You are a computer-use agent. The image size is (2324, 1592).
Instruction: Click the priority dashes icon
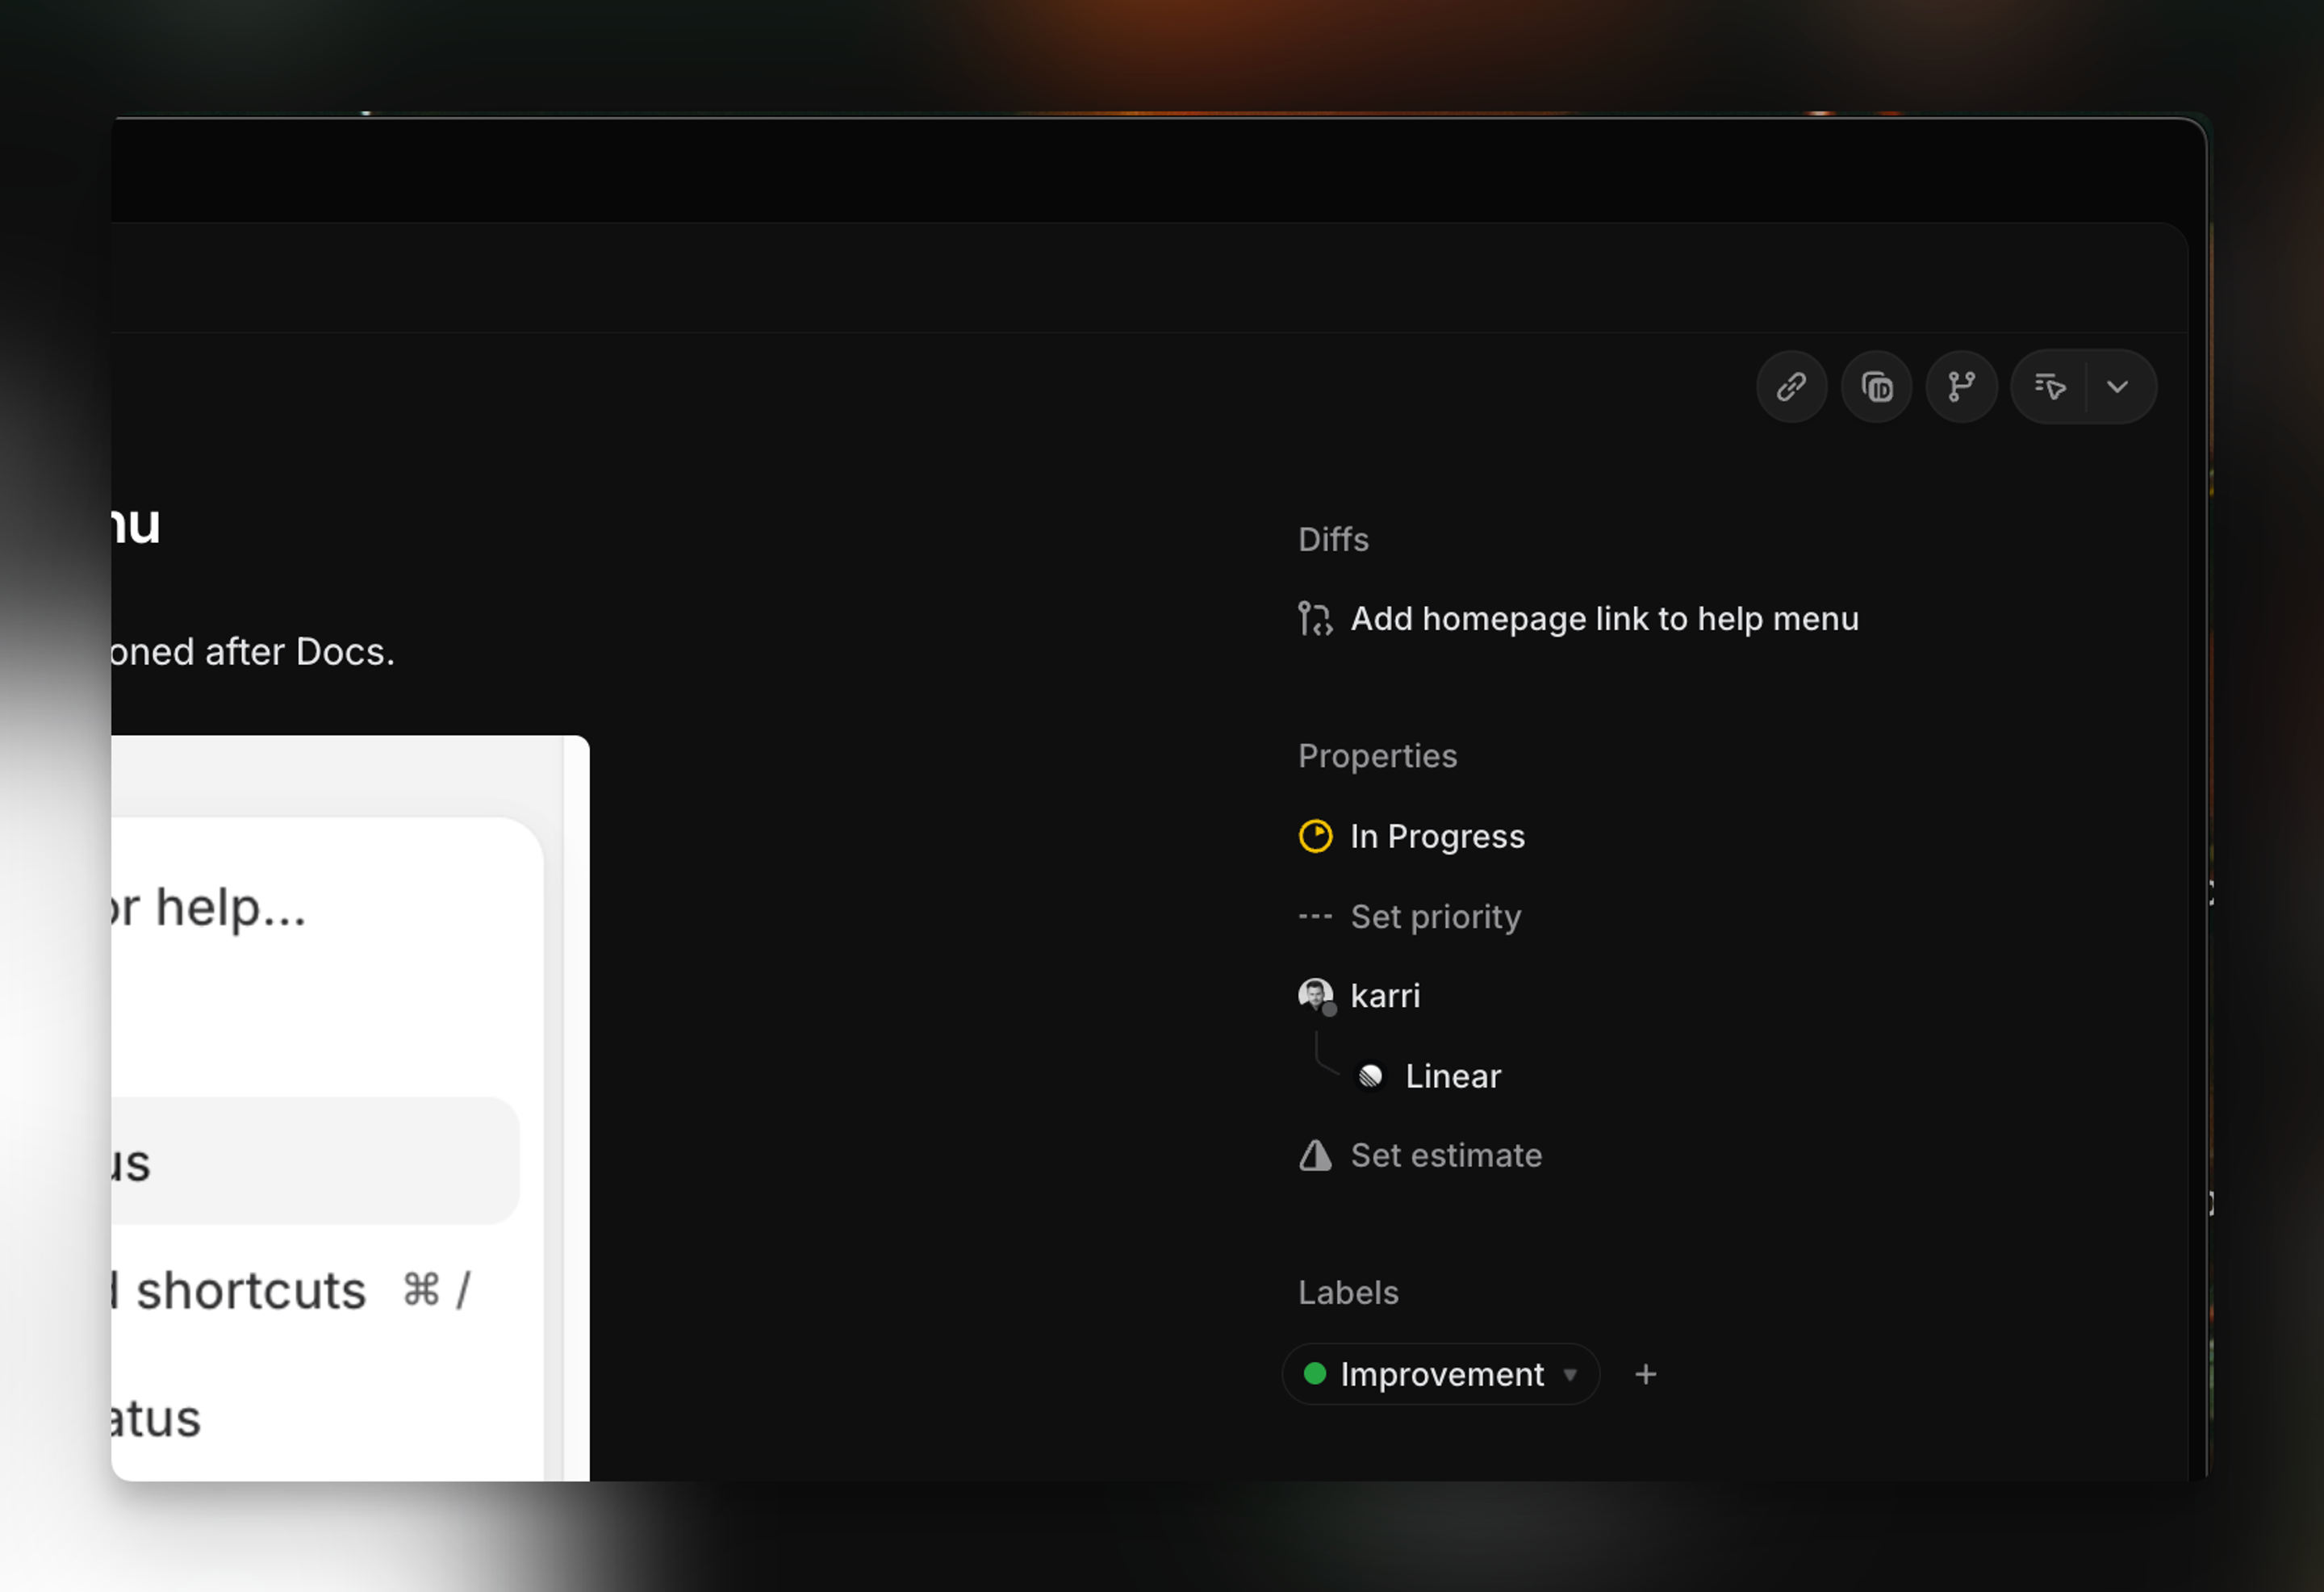click(1315, 916)
